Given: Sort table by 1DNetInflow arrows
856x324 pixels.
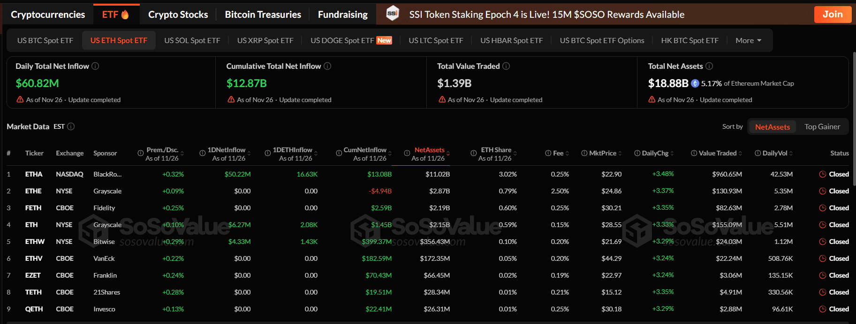Looking at the screenshot, I should [249, 153].
